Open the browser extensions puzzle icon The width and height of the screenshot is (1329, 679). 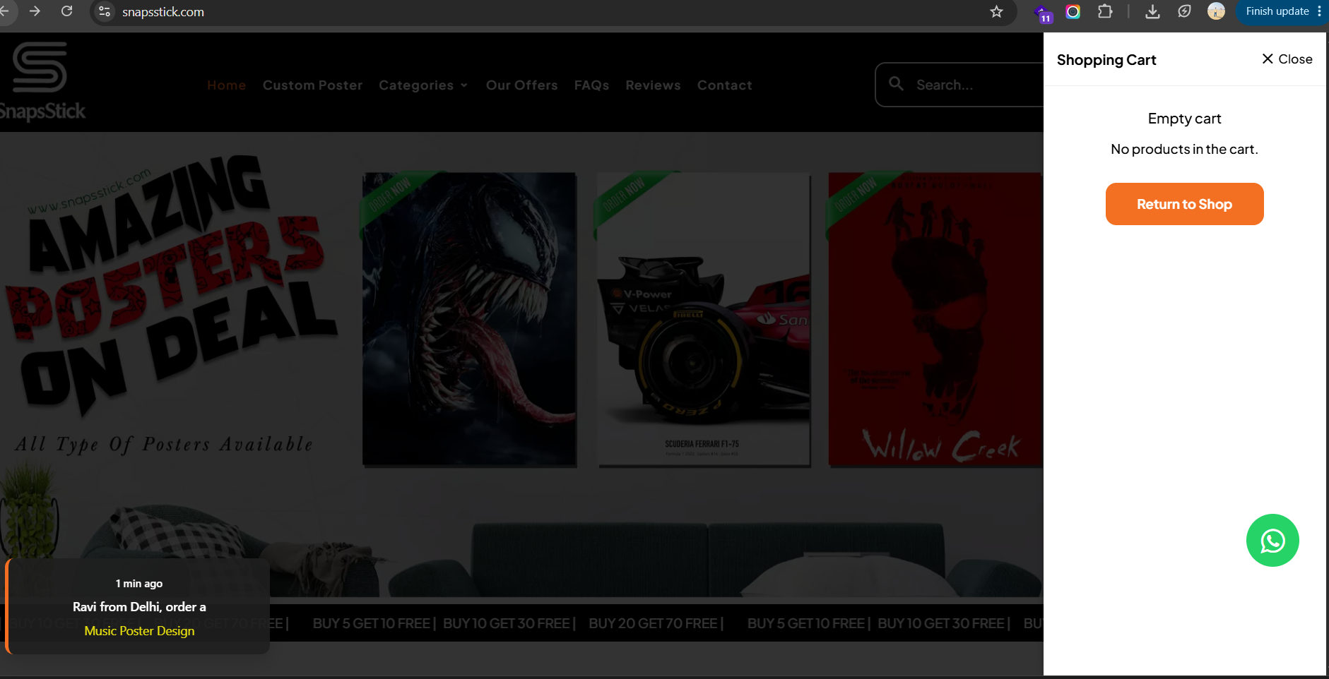pyautogui.click(x=1105, y=11)
